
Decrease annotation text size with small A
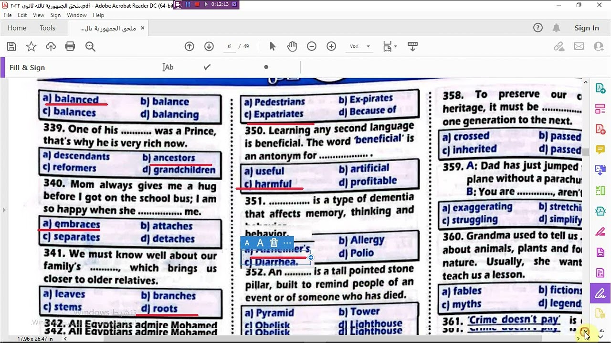pyautogui.click(x=247, y=243)
